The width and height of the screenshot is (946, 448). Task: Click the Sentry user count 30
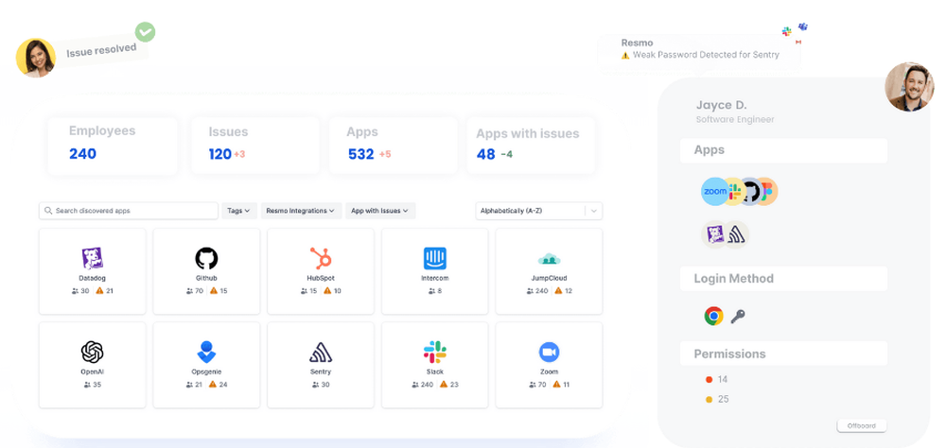tap(325, 384)
